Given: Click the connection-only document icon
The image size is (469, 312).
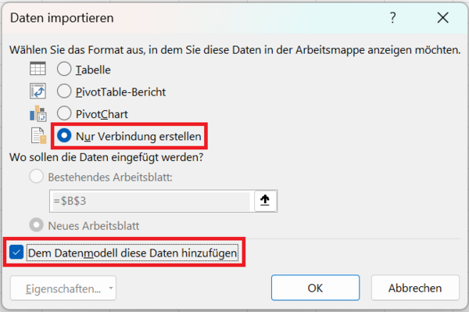Looking at the screenshot, I should click(39, 136).
